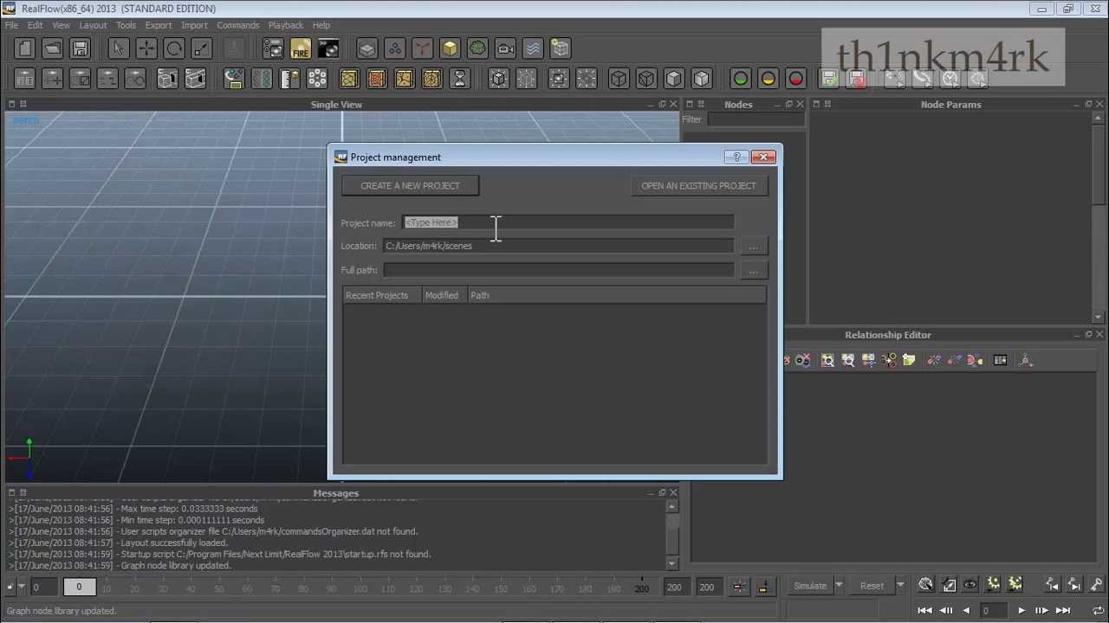Open the Commands menu
The image size is (1109, 623).
(237, 25)
